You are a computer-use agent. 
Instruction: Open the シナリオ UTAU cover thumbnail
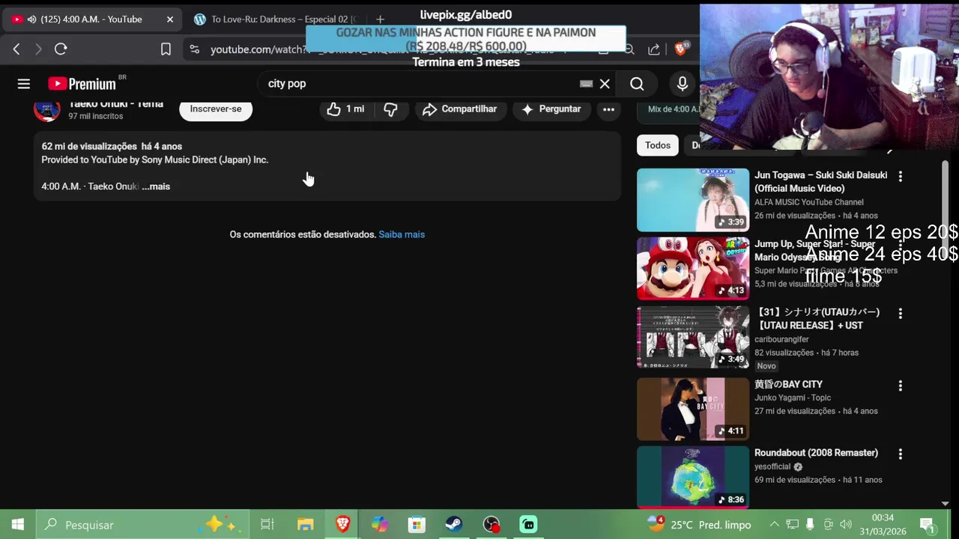(x=693, y=337)
